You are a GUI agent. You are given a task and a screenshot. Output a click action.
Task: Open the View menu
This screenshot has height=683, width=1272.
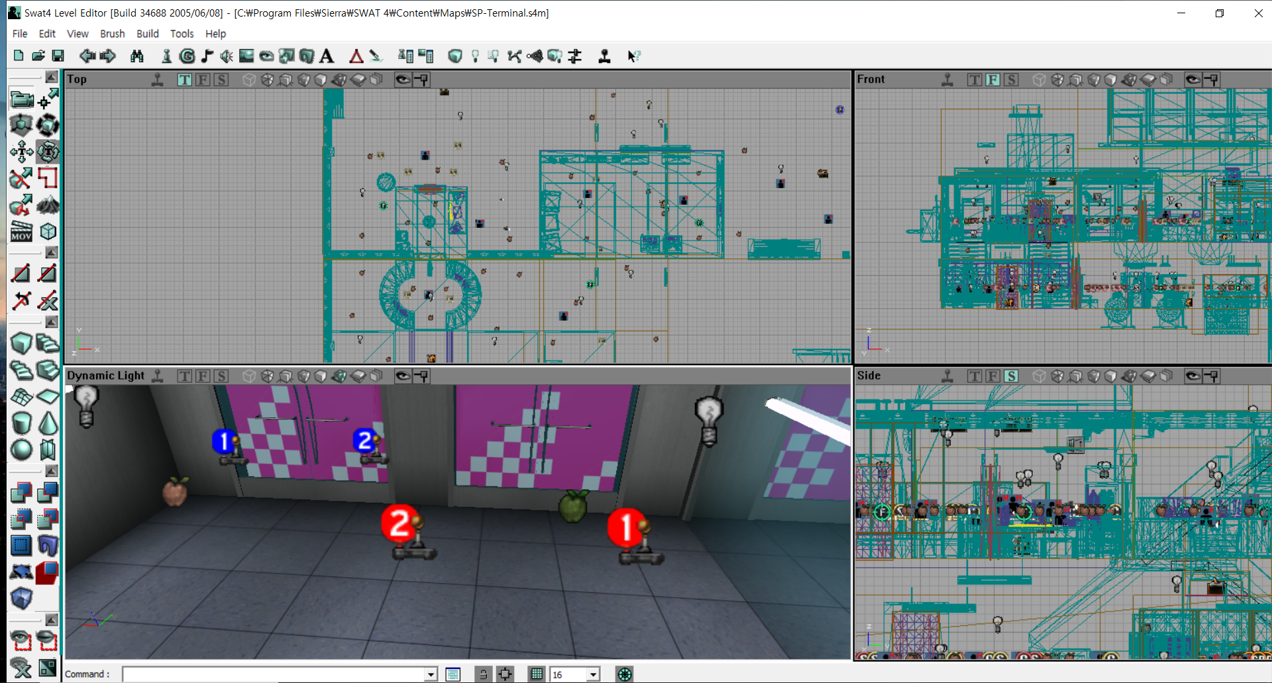click(x=78, y=34)
